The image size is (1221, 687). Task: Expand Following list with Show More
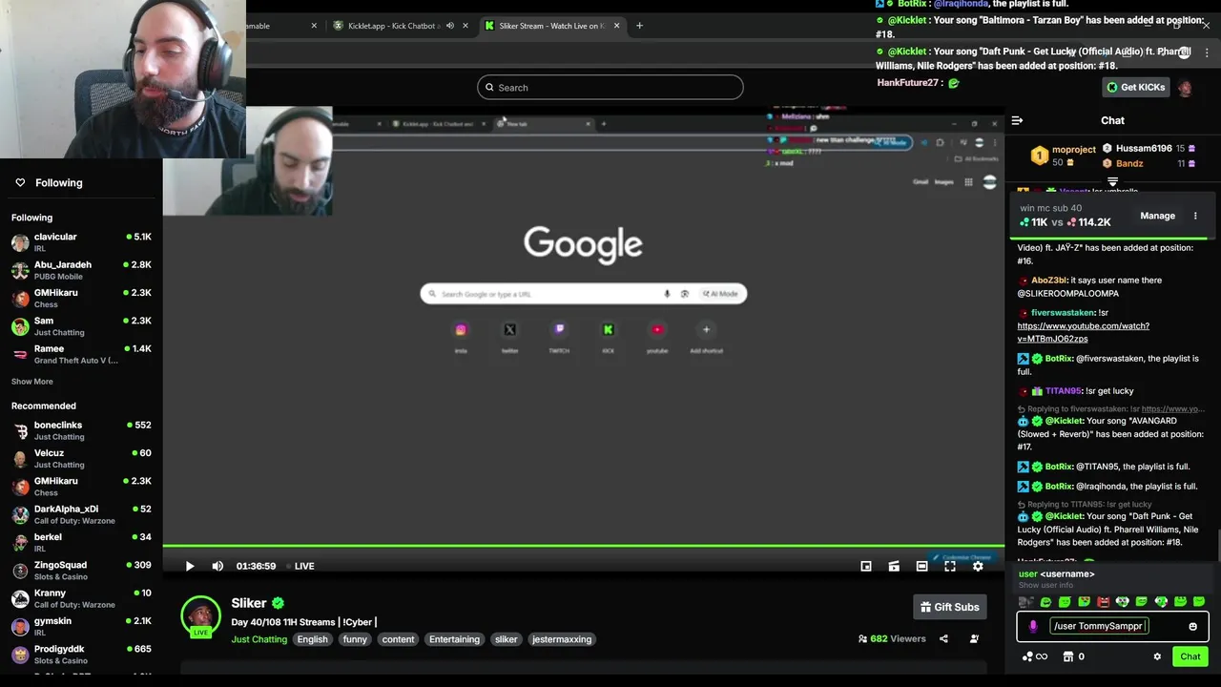tap(32, 382)
